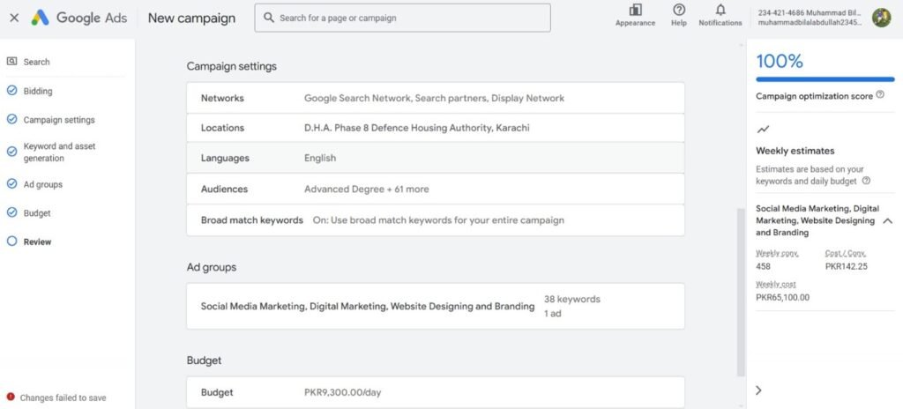Click the page vertical scrollbar

coord(741,293)
